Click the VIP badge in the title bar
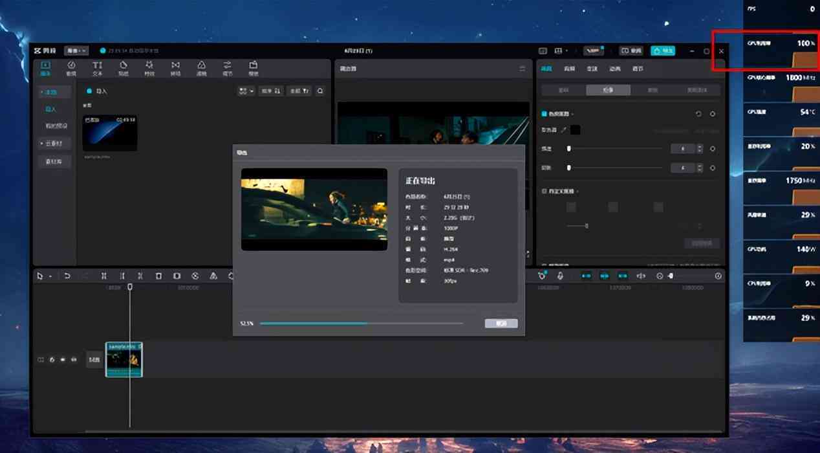The image size is (820, 453). pyautogui.click(x=593, y=50)
